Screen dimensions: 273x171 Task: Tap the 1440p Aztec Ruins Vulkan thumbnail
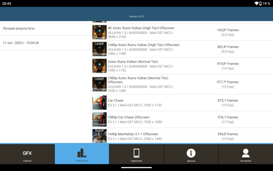[99, 49]
